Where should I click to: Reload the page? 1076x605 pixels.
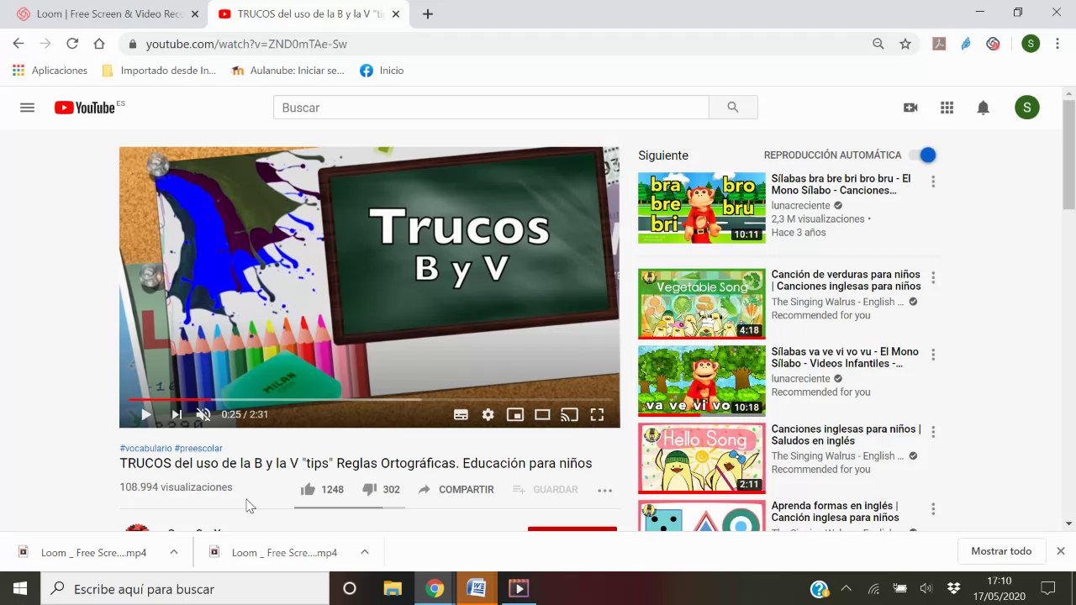coord(72,44)
